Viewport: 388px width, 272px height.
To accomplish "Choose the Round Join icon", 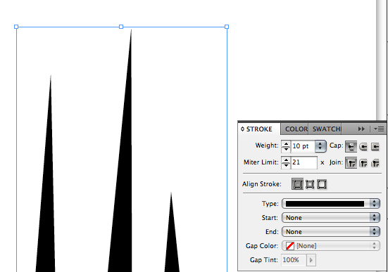I will click(x=363, y=163).
